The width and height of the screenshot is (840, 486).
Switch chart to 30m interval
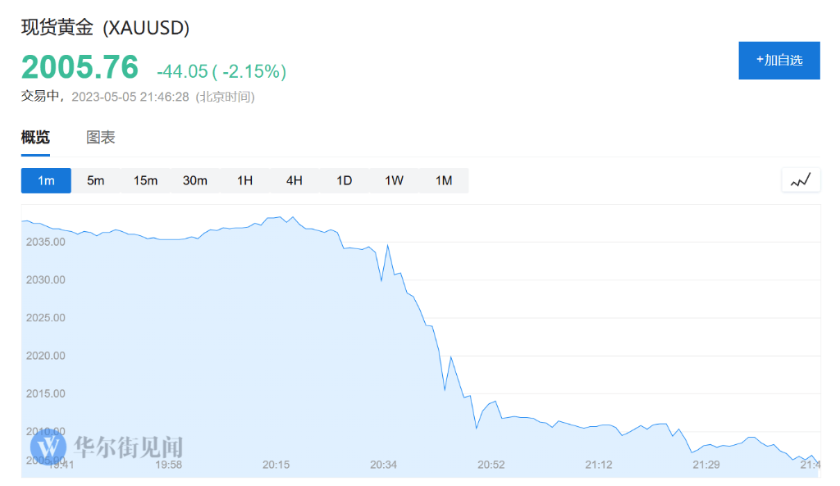(x=194, y=180)
